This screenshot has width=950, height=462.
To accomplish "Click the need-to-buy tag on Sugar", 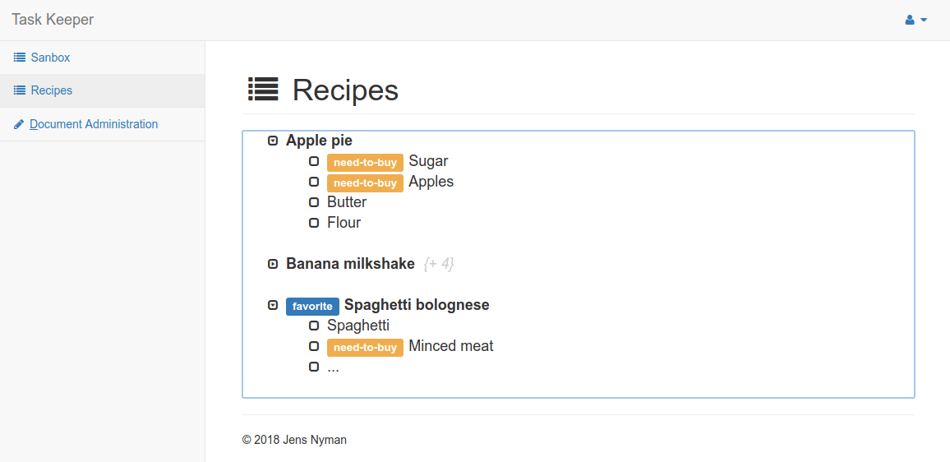I will click(365, 162).
